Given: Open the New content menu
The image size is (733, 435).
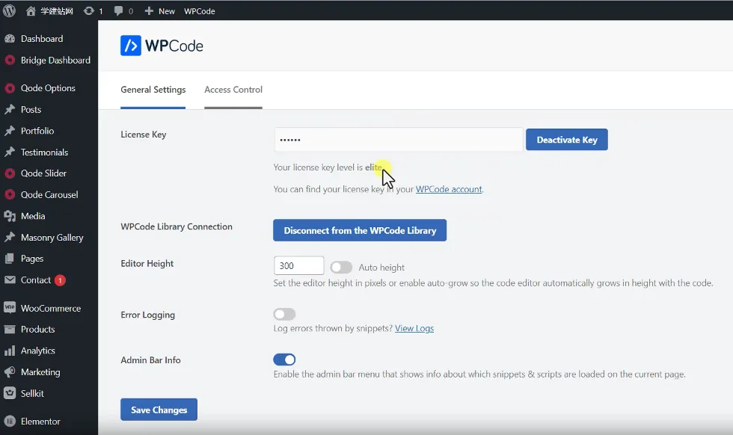Looking at the screenshot, I should pyautogui.click(x=159, y=10).
